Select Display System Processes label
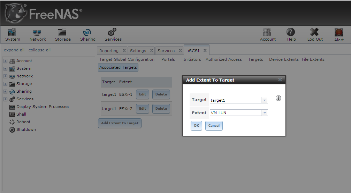This screenshot has height=193, width=351. (42, 107)
